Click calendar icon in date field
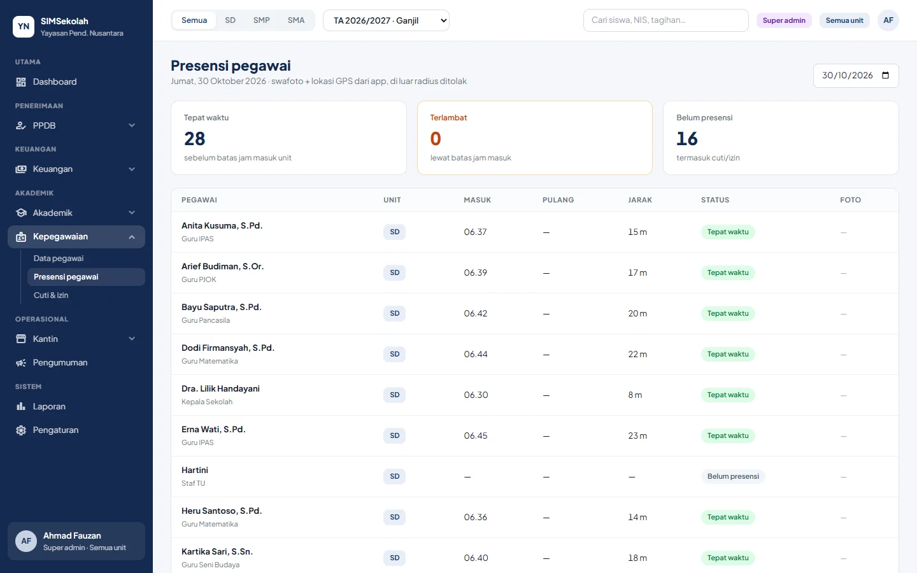The width and height of the screenshot is (917, 573). coord(885,76)
